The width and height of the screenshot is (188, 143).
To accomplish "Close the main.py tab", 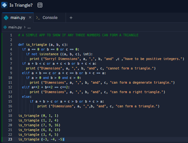I will (x=30, y=18).
